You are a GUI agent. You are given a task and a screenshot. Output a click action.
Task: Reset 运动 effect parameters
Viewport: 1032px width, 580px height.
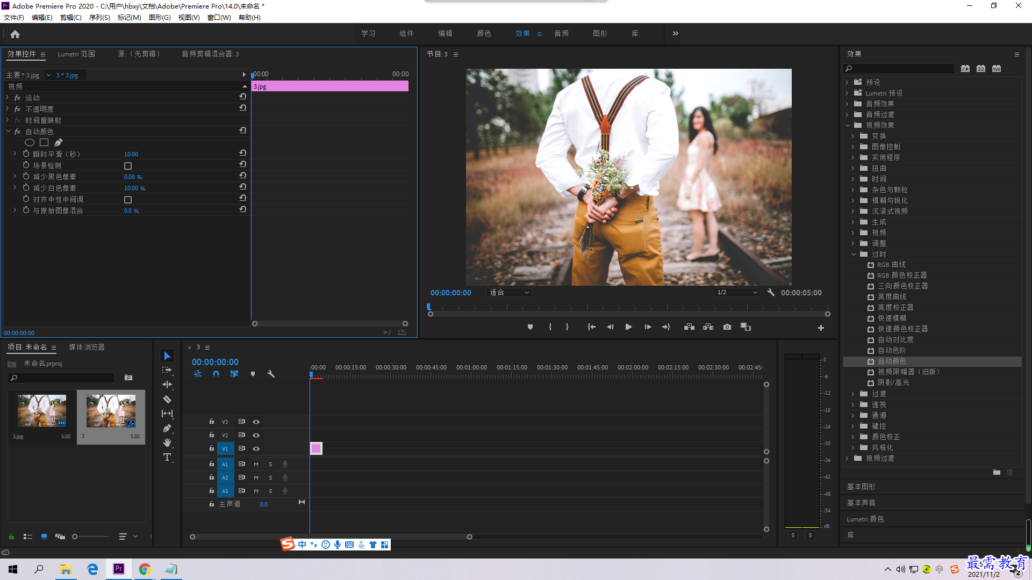243,97
